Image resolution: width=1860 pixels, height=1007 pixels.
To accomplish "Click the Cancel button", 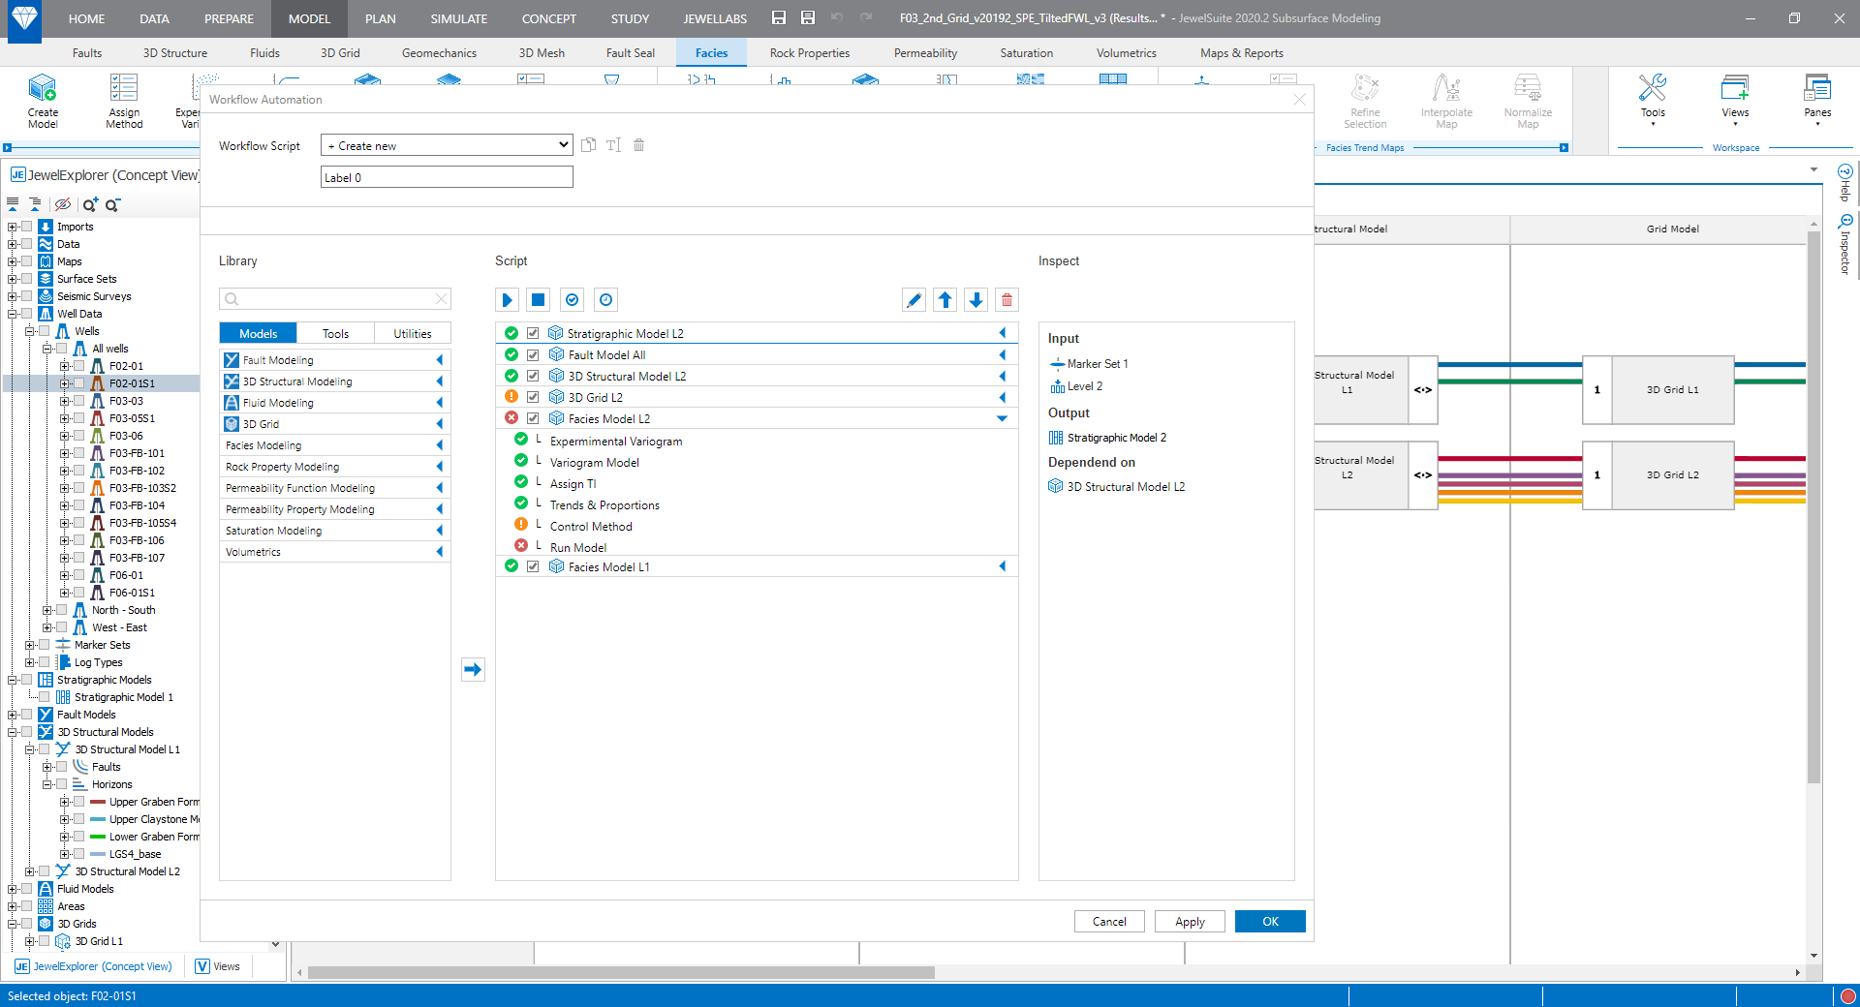I will (x=1109, y=922).
